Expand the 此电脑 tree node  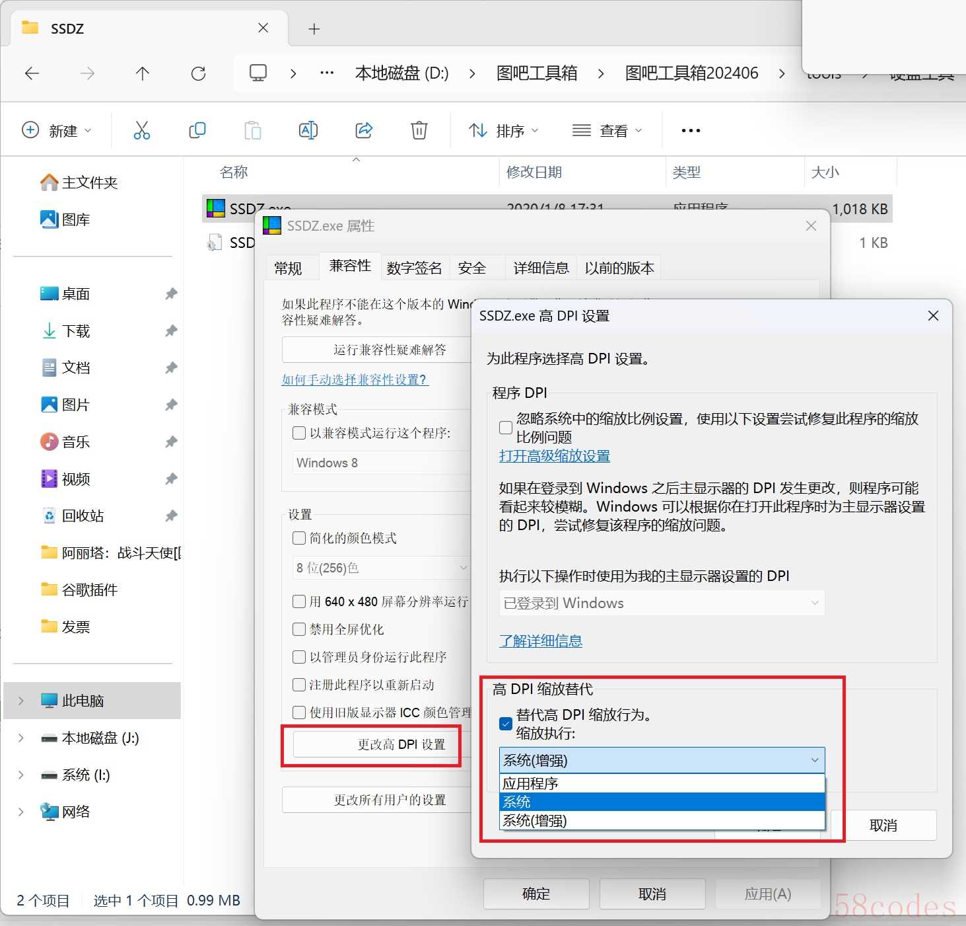click(x=21, y=701)
